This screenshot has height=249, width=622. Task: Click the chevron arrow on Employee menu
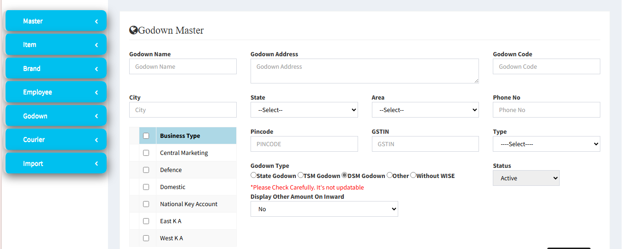tap(96, 92)
